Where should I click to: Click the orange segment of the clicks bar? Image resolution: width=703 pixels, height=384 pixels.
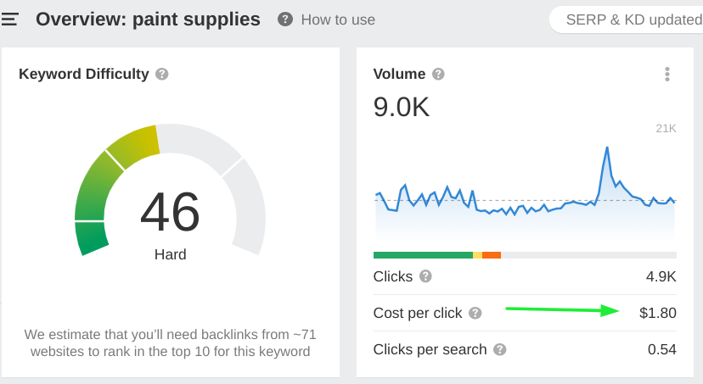coord(492,254)
